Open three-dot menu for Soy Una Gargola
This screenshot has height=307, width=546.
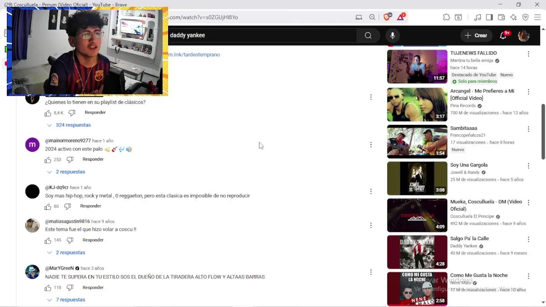529,165
